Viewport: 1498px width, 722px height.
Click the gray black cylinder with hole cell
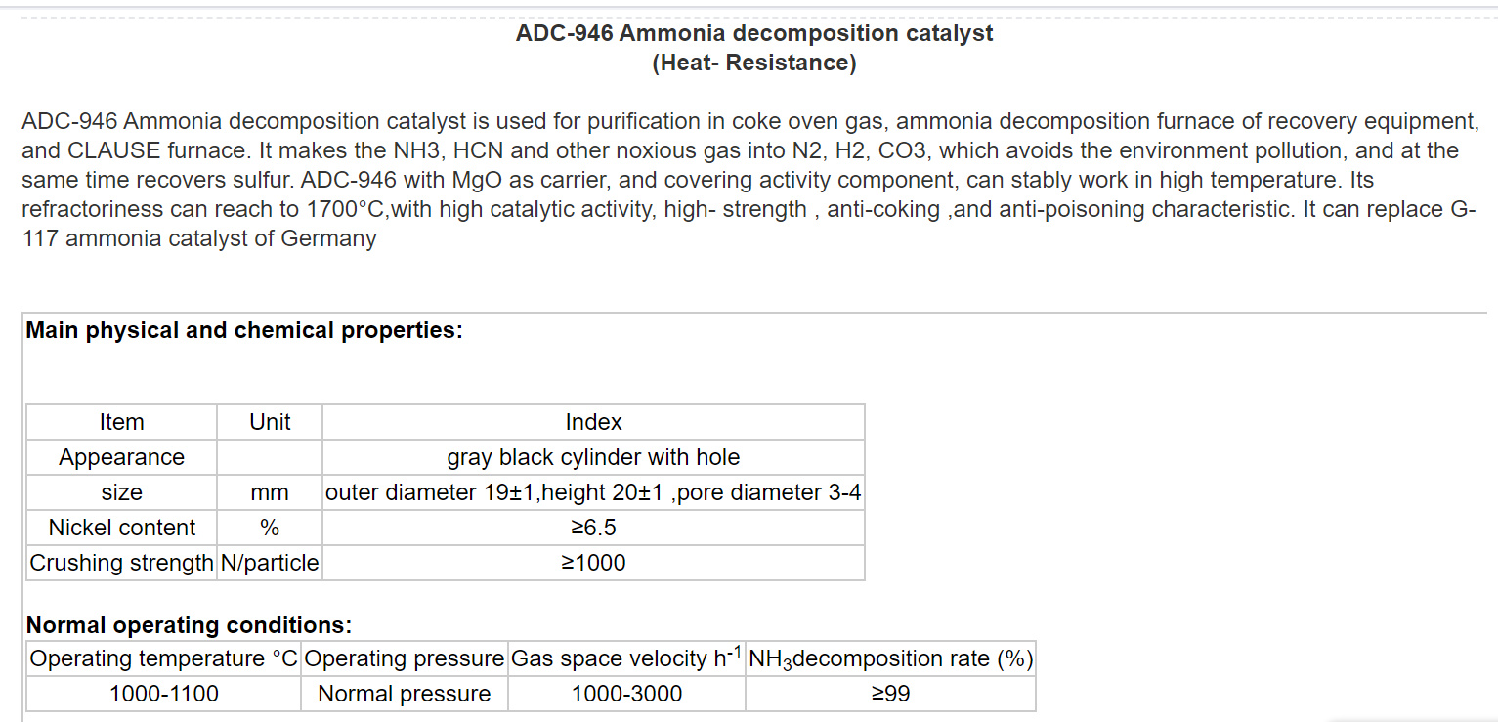click(x=593, y=457)
